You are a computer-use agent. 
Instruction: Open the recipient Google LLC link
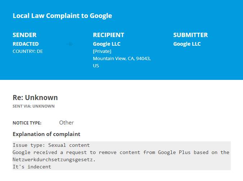[107, 44]
